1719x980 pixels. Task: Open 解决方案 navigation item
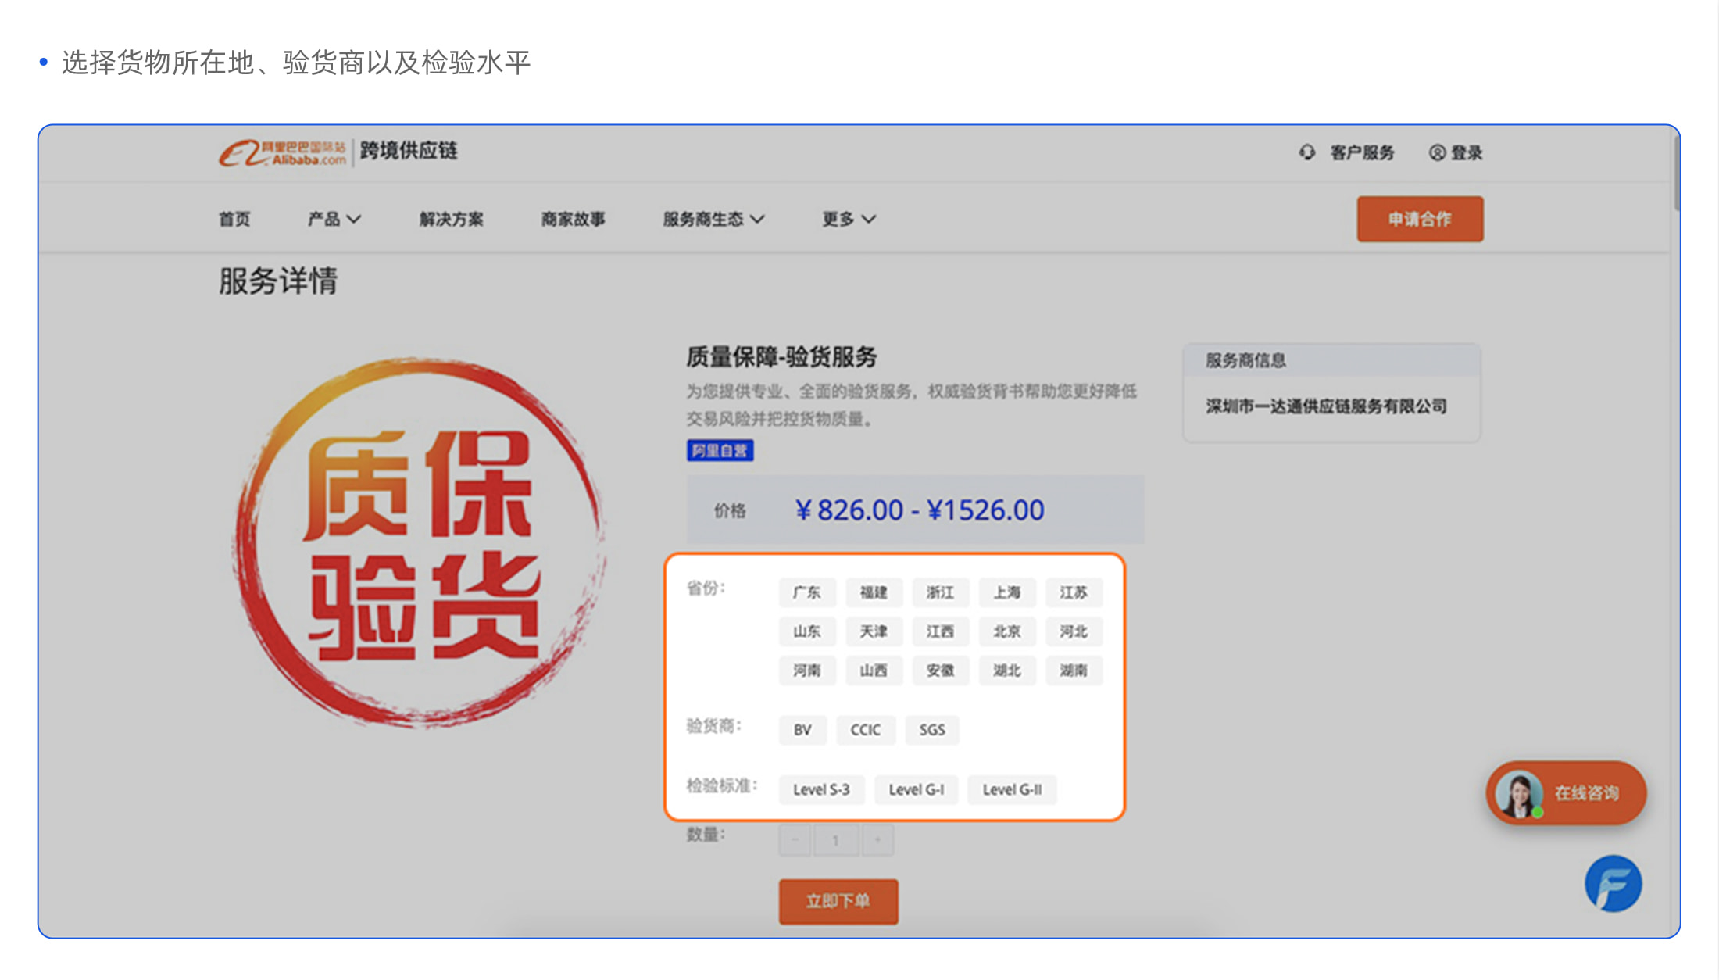[451, 220]
